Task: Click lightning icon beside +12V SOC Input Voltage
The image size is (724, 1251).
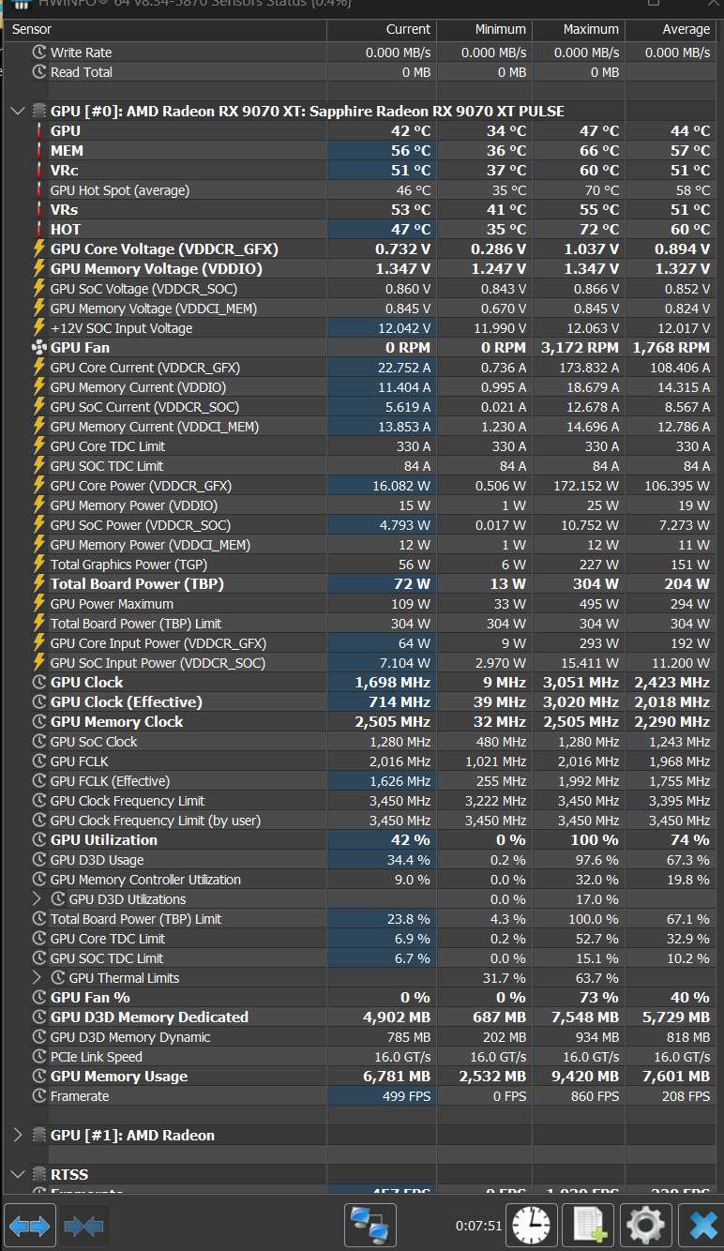Action: [x=39, y=328]
